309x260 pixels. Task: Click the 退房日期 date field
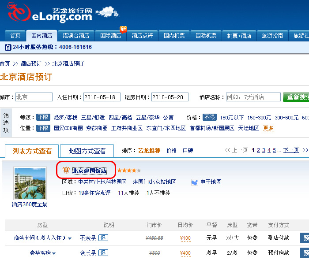(x=170, y=97)
